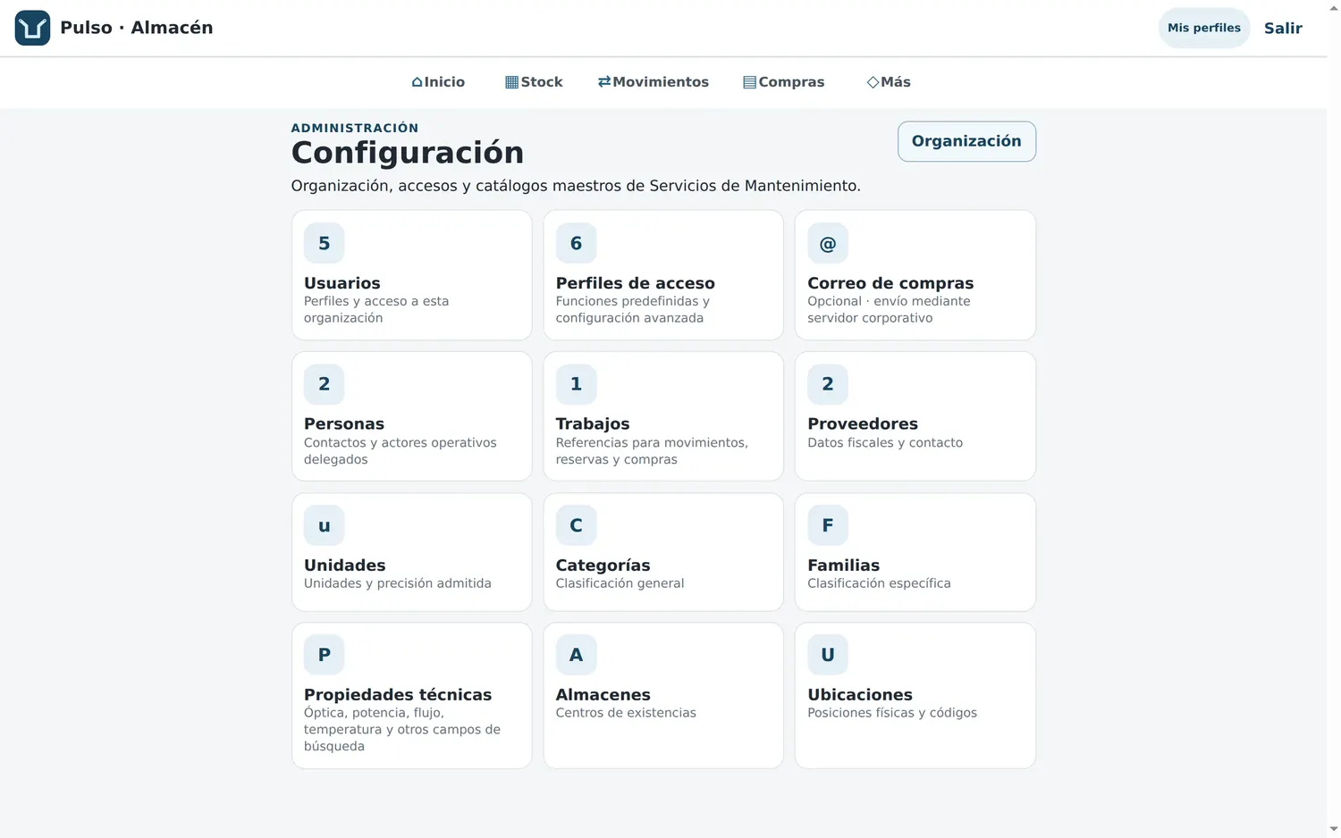Screen dimensions: 1341x838
Task: Click Salir to log out
Action: coord(1283,28)
